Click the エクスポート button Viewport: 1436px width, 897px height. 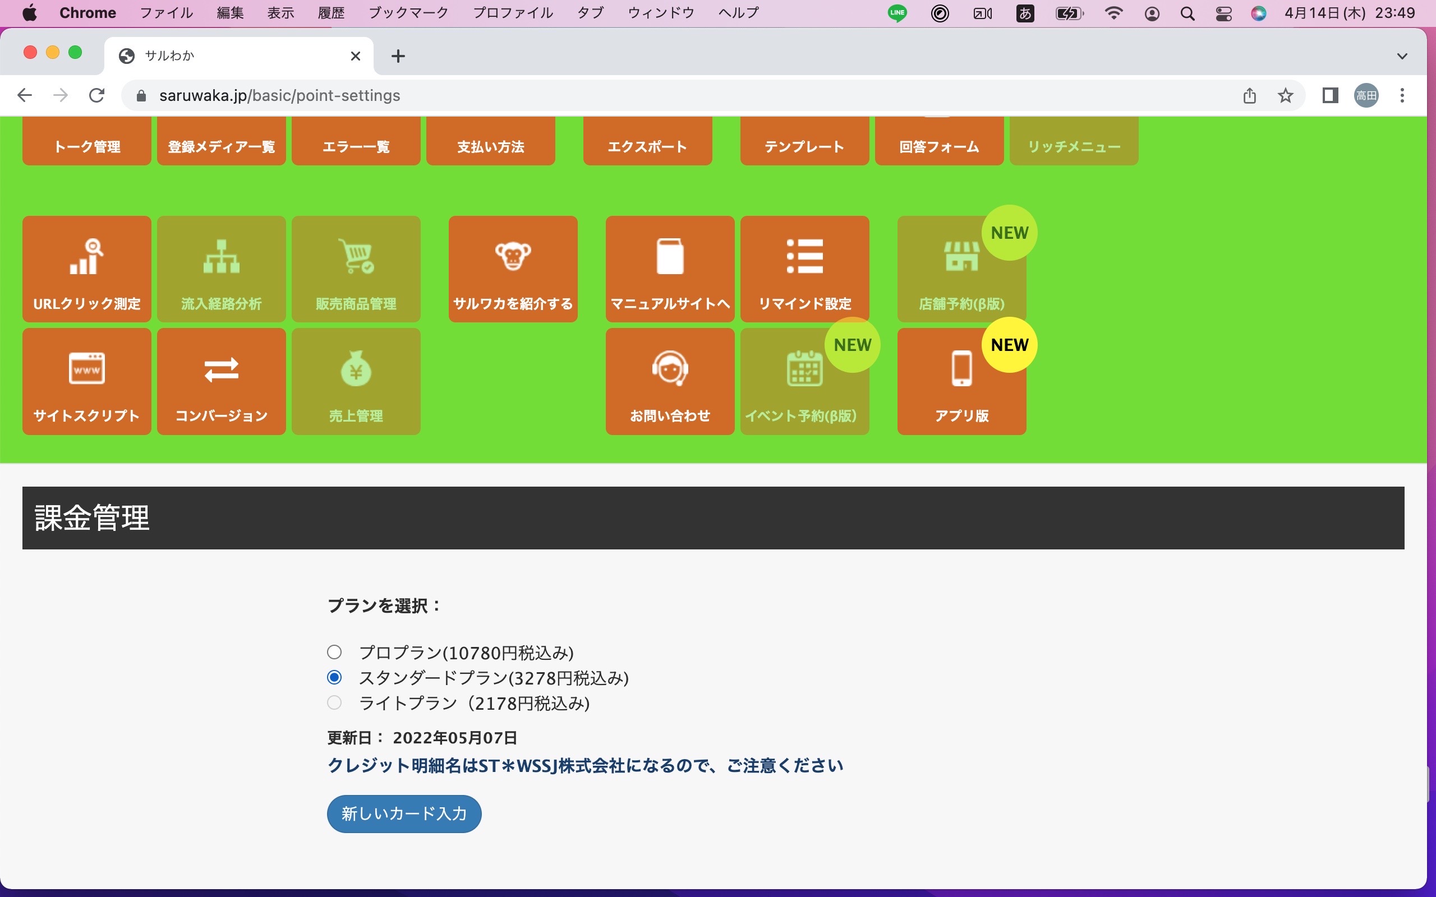point(647,141)
